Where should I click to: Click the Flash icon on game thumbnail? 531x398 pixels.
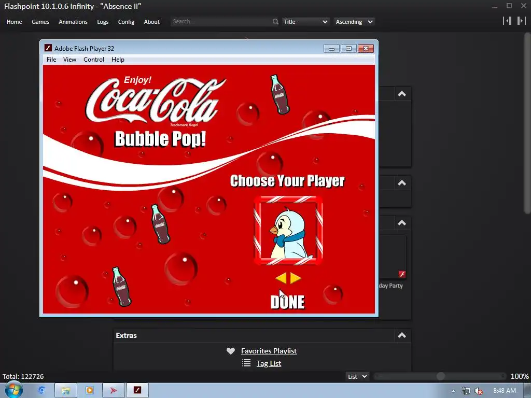coord(402,274)
